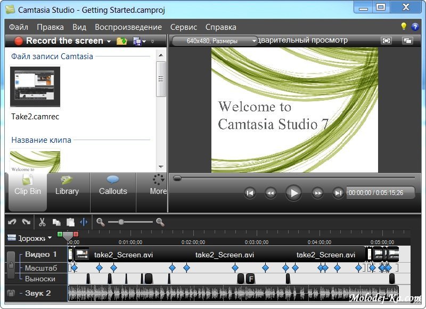Click the Clip Bin scroll down arrow

click(161, 167)
